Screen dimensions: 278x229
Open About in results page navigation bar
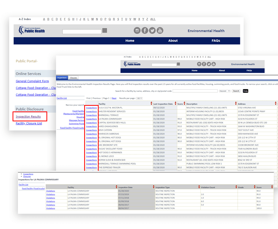222,70
